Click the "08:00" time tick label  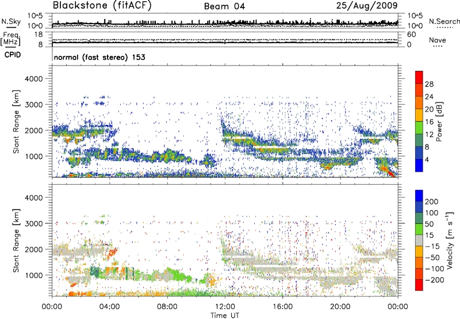[167, 307]
